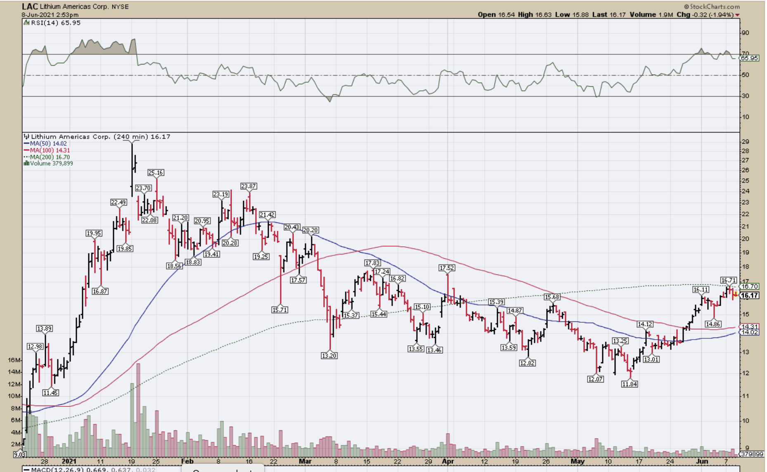
Task: Click the red MA(100) line swatch
Action: [26, 150]
